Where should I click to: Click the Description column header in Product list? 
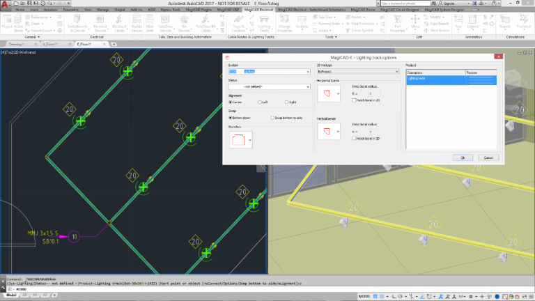pyautogui.click(x=435, y=72)
